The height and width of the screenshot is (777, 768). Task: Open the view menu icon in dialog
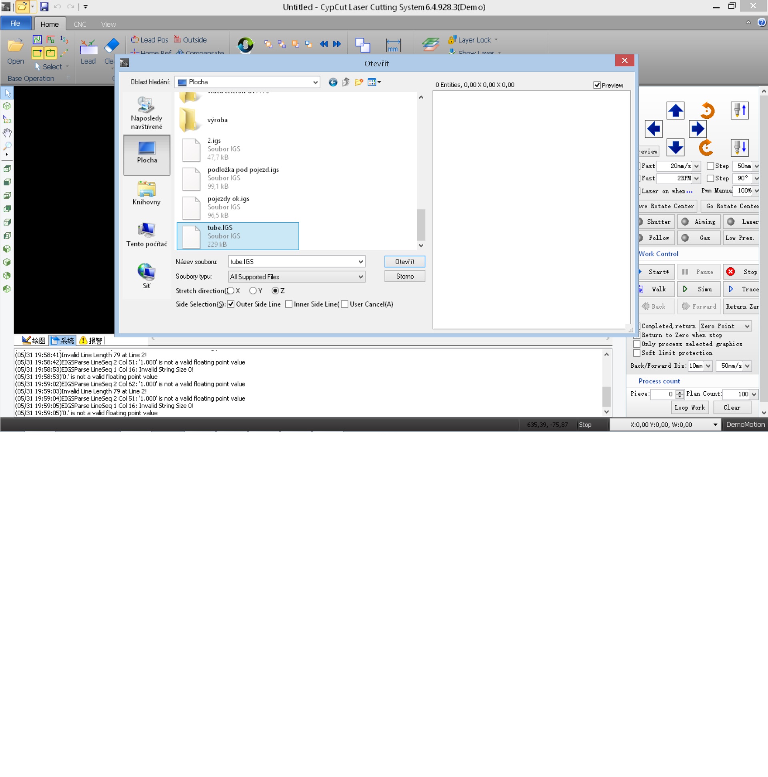(x=374, y=82)
